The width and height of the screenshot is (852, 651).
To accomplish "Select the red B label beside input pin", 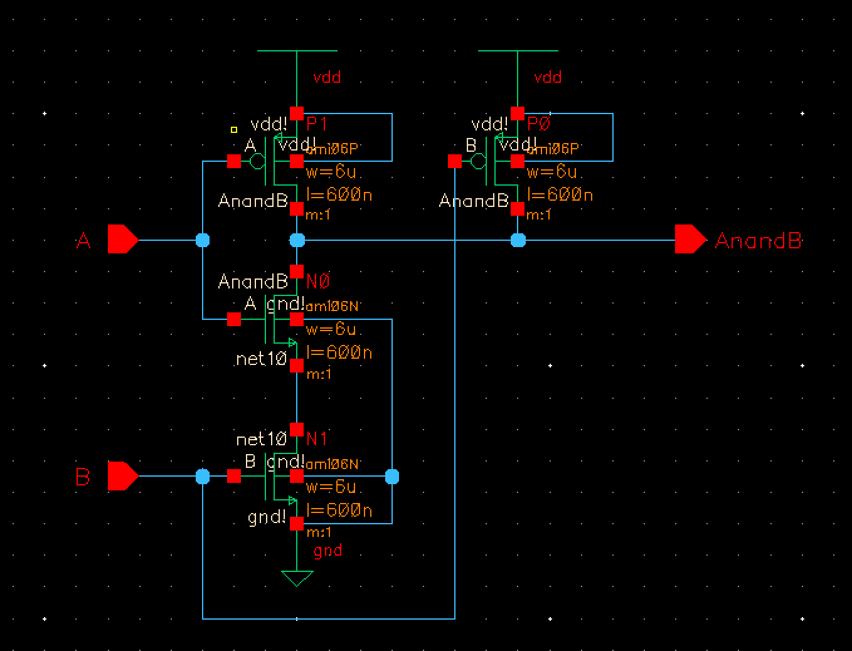I will point(83,477).
